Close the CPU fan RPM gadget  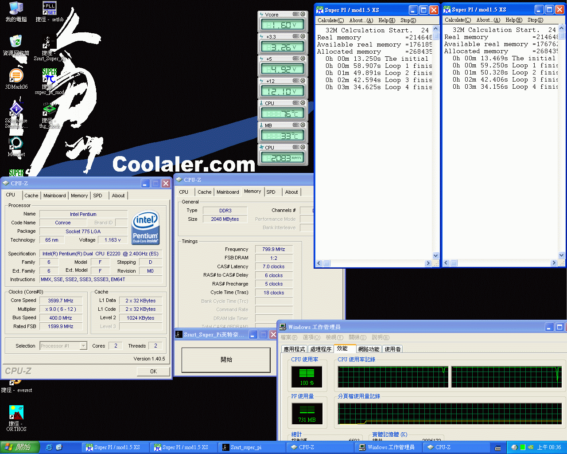pyautogui.click(x=303, y=147)
